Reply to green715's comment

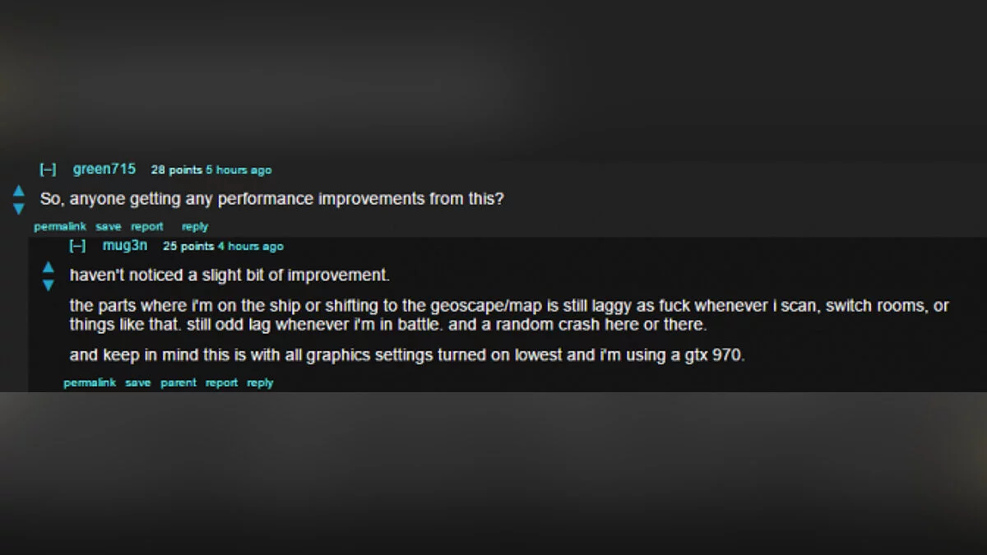coord(195,226)
